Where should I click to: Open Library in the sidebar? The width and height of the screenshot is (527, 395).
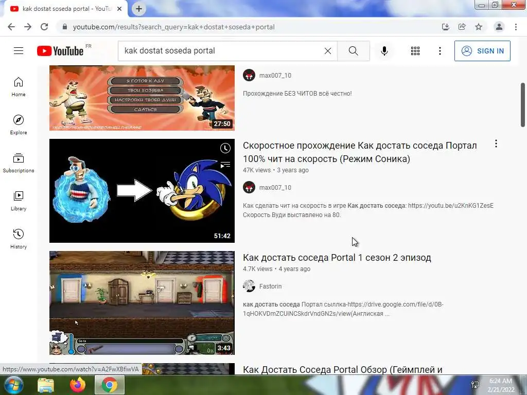(x=19, y=201)
